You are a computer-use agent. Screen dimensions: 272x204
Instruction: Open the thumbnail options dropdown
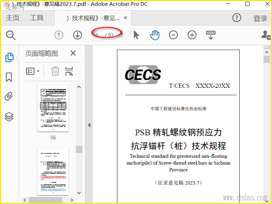[33, 71]
